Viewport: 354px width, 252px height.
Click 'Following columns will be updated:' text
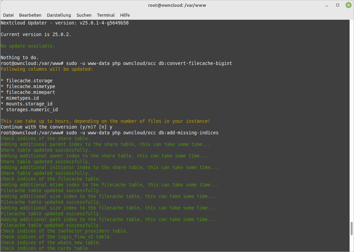(47, 69)
